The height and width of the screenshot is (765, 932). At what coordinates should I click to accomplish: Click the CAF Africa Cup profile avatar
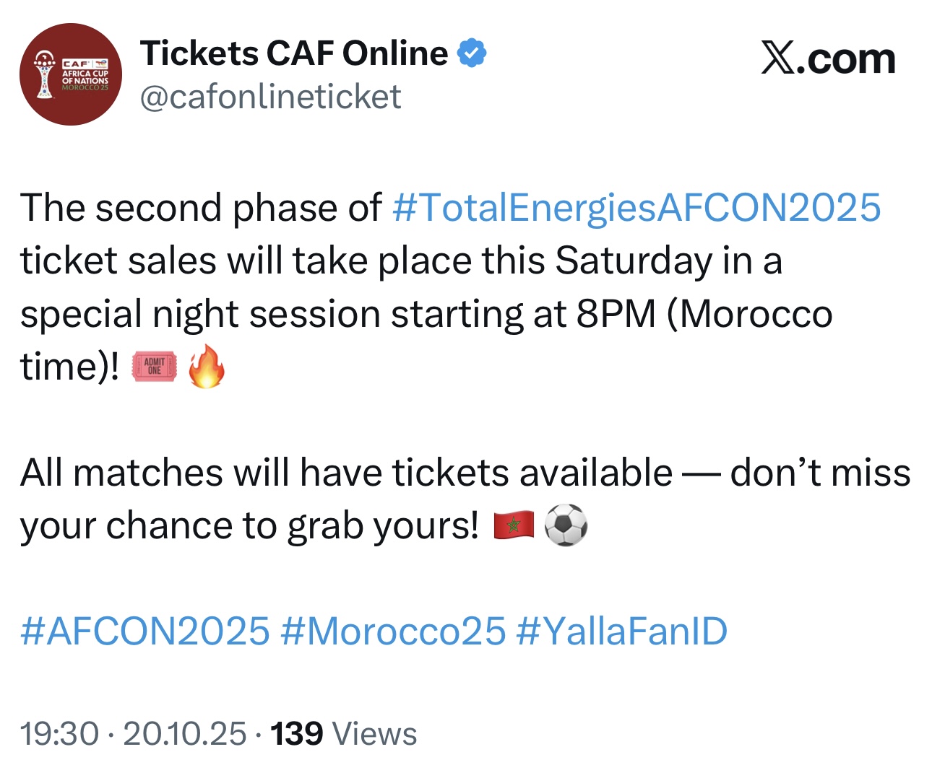[71, 74]
